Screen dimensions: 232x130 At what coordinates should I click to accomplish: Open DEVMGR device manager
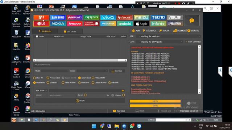click(179, 31)
